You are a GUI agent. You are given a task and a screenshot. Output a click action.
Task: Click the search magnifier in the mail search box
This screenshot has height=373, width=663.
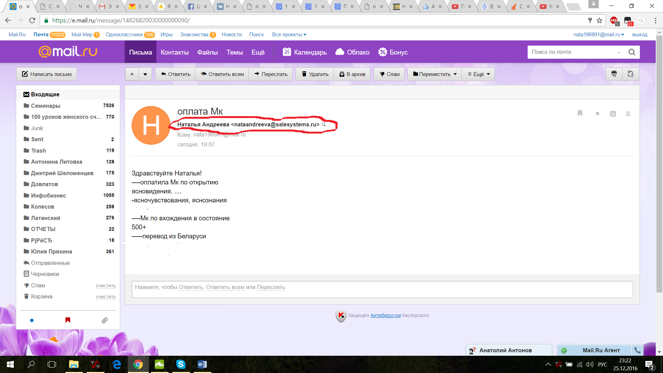pos(632,52)
